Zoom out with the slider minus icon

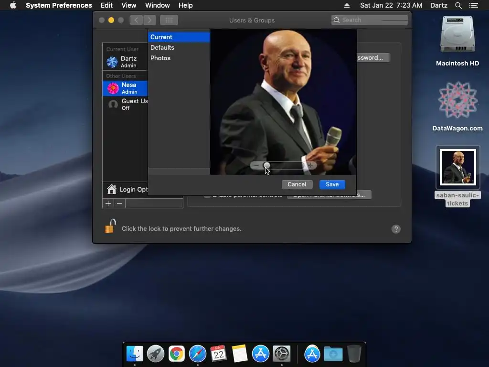coord(256,165)
